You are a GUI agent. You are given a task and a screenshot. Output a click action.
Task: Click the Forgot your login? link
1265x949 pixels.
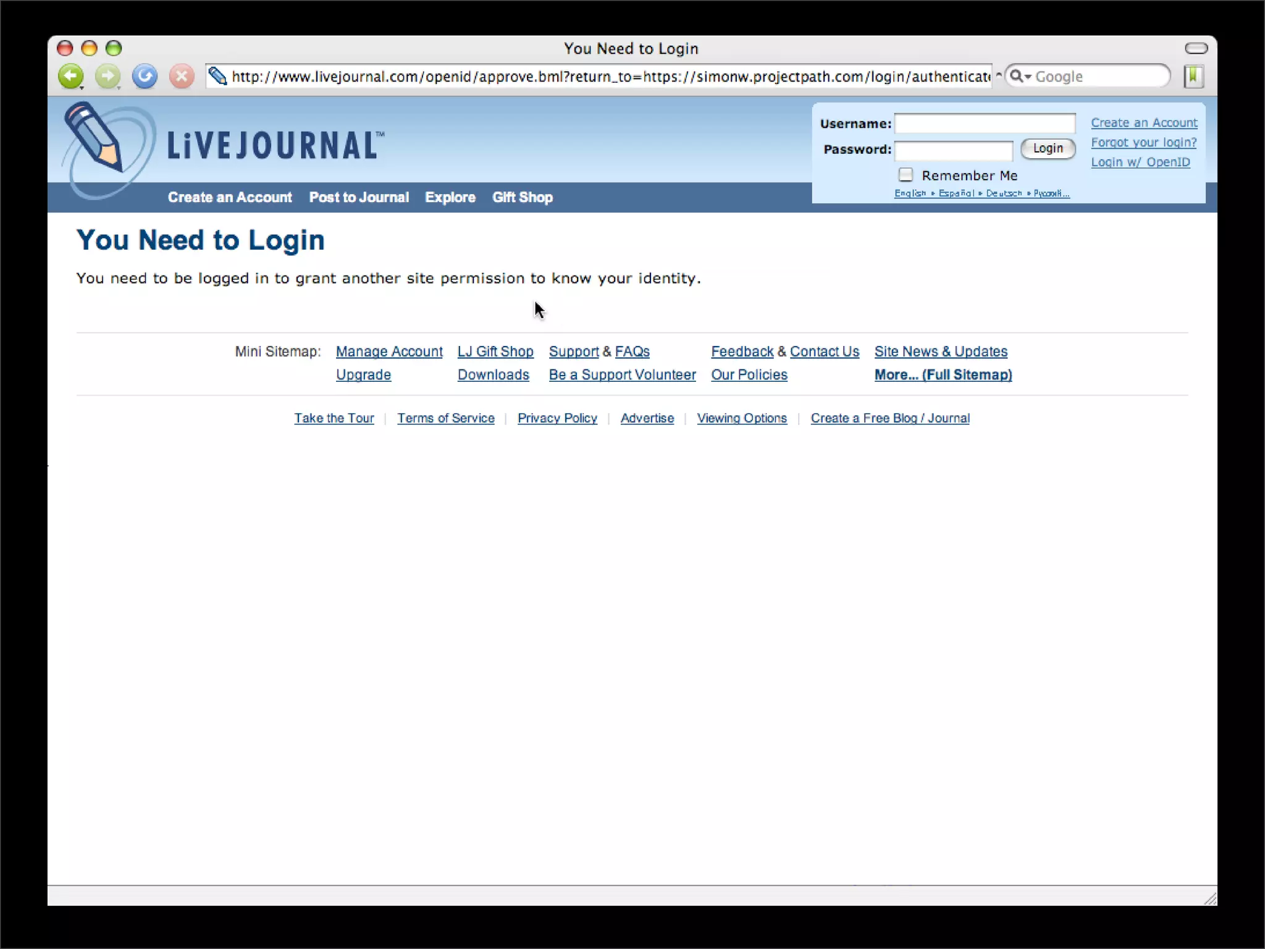point(1143,143)
